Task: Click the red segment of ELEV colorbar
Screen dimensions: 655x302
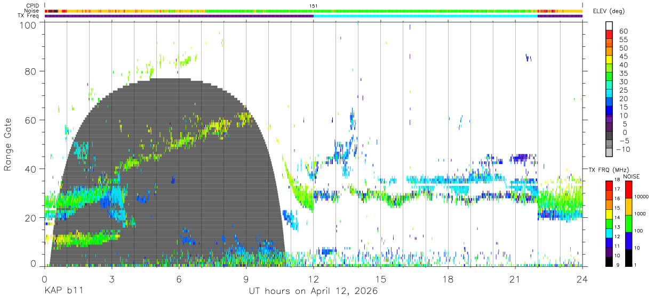Action: 609,35
